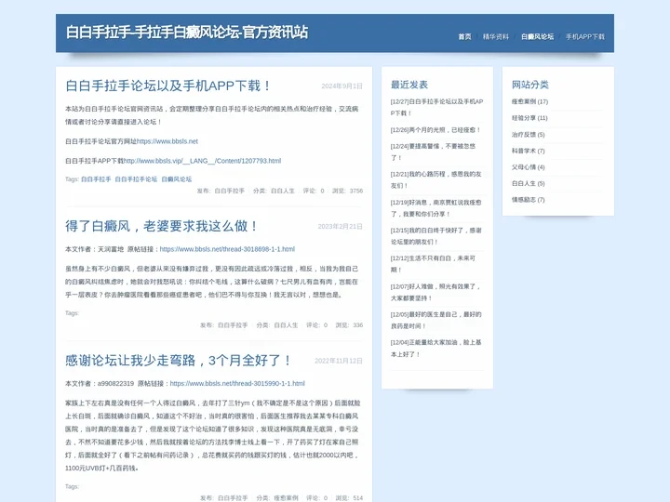Screen dimensions: 670x502
Task: Select the 白白手拉手 tag under first post
Action: pos(96,179)
